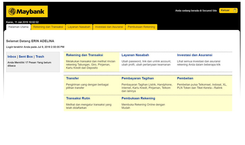Click 'Anda sedang berada di Secured Site' text
Screen dimensions: 245x145
click(196, 11)
